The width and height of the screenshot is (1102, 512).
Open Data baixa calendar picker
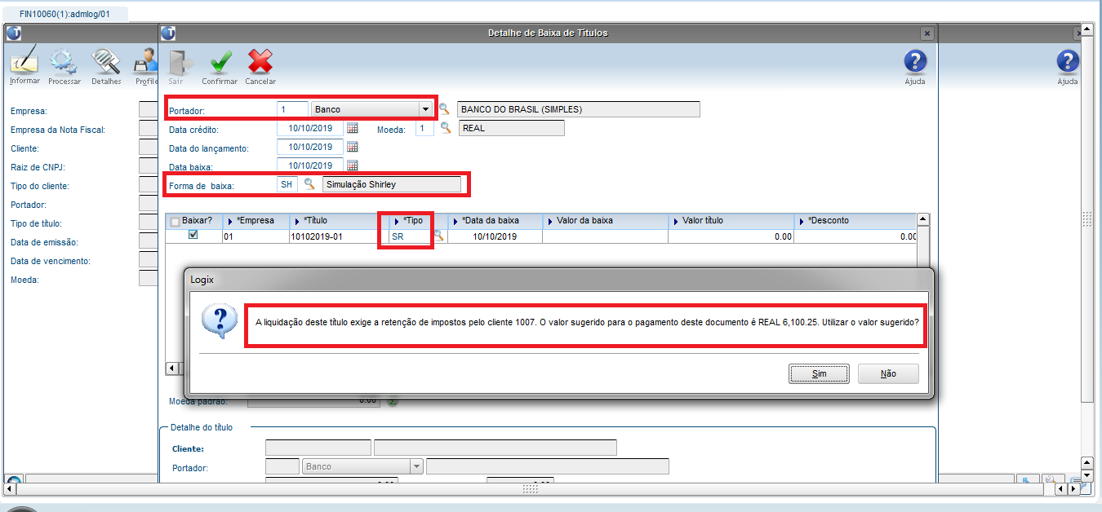coord(353,166)
